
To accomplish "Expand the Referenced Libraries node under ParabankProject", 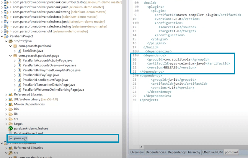I will click(x=6, y=95).
